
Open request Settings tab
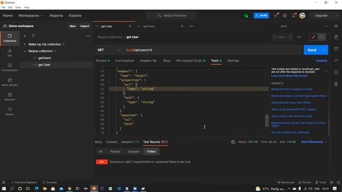pyautogui.click(x=233, y=61)
